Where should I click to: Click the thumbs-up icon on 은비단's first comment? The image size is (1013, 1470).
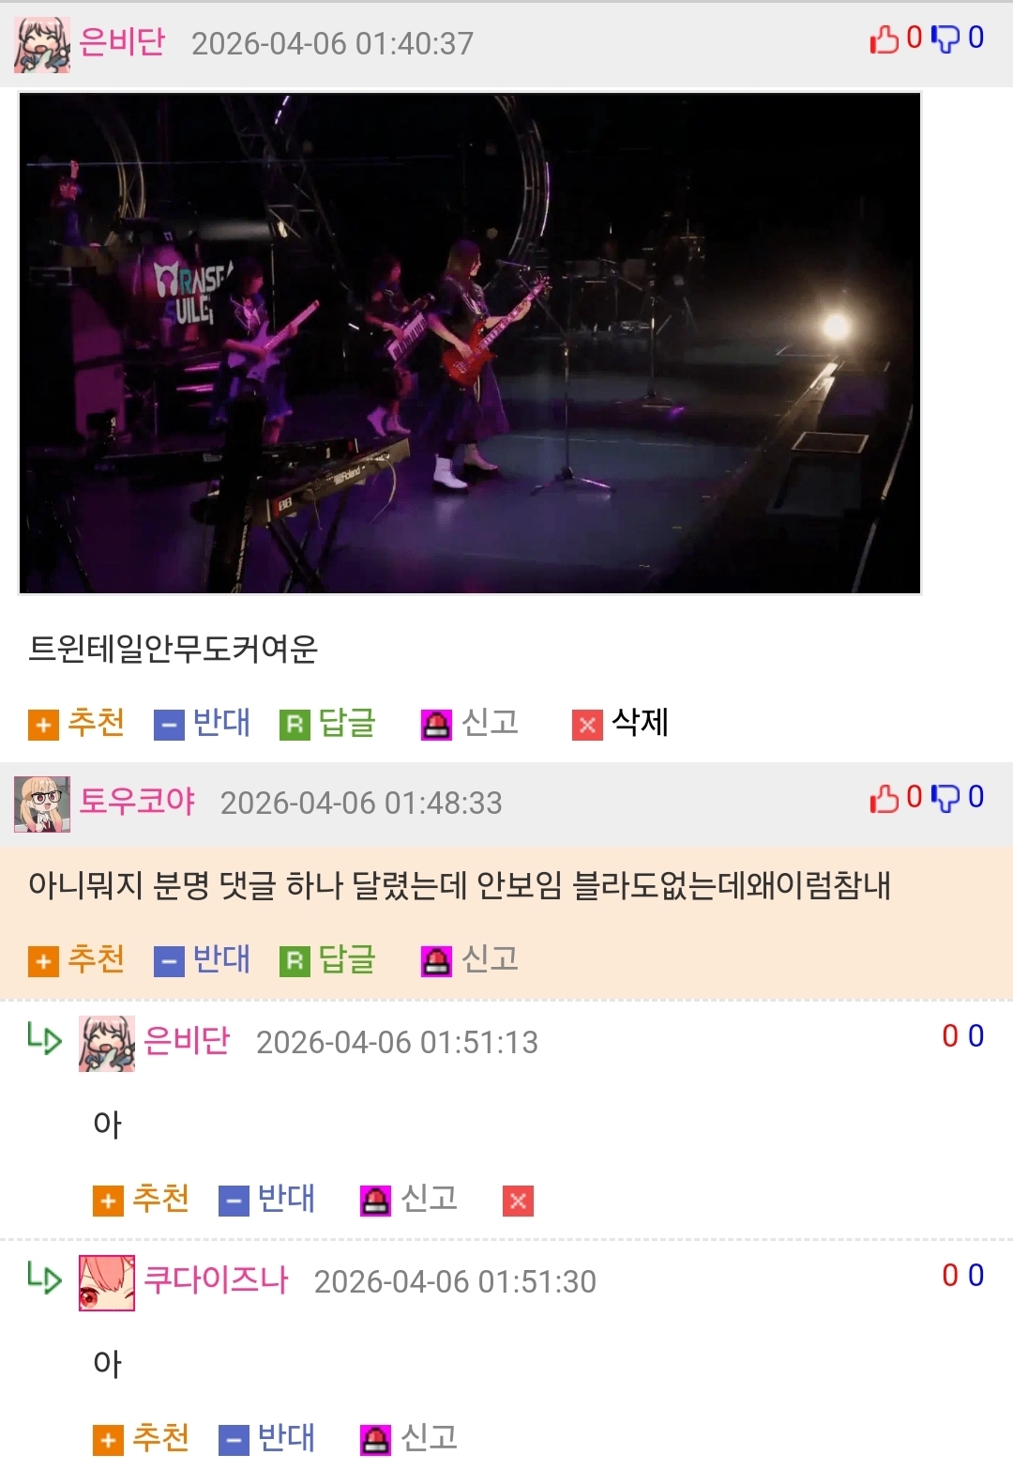(x=884, y=38)
